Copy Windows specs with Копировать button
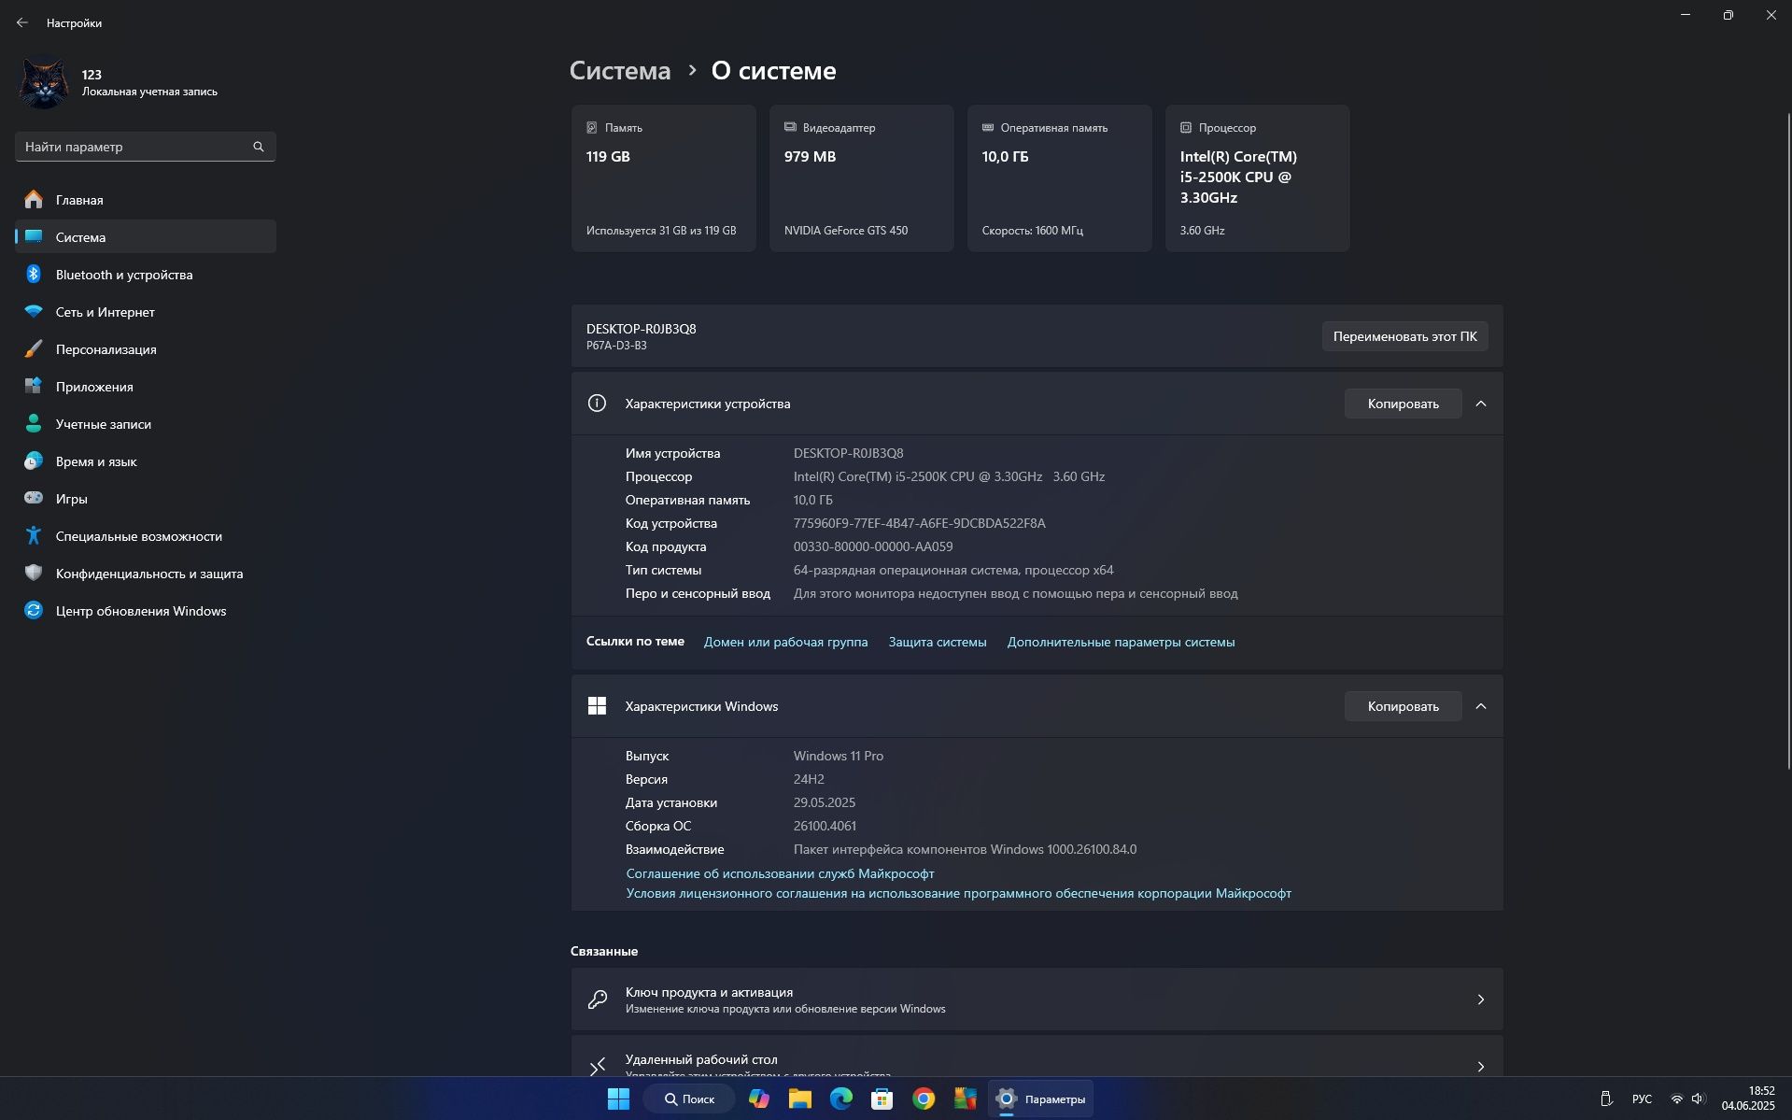 1404,706
